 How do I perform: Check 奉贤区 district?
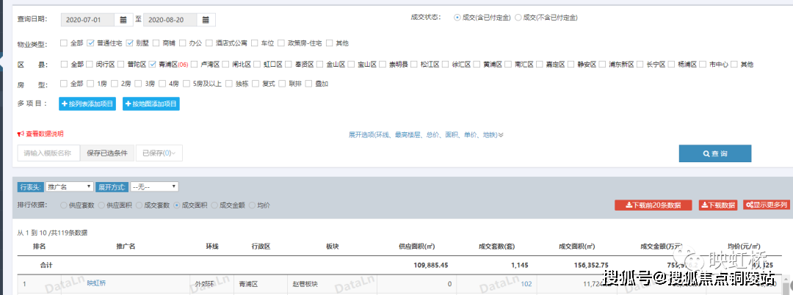click(x=289, y=64)
